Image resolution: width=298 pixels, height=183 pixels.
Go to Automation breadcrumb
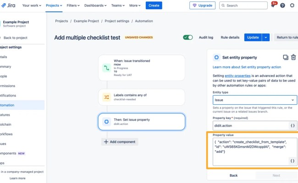pos(144,21)
